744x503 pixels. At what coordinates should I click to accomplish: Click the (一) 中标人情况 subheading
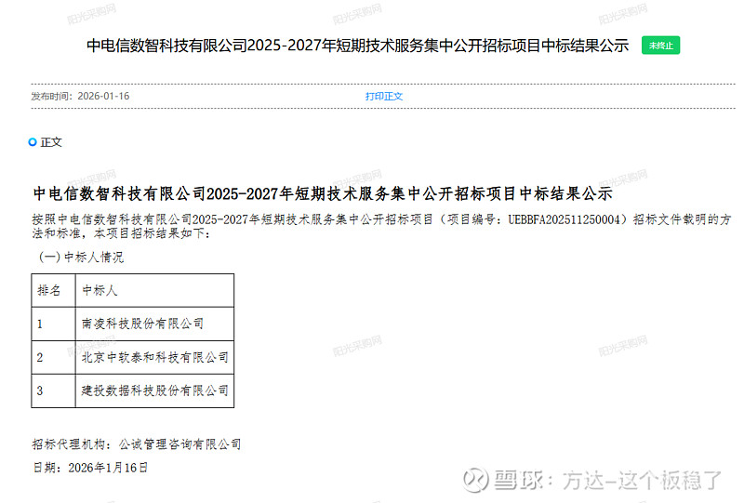81,258
